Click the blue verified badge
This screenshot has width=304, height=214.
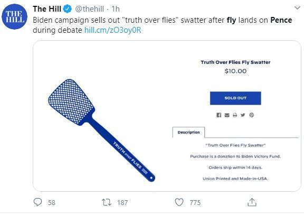coord(67,9)
